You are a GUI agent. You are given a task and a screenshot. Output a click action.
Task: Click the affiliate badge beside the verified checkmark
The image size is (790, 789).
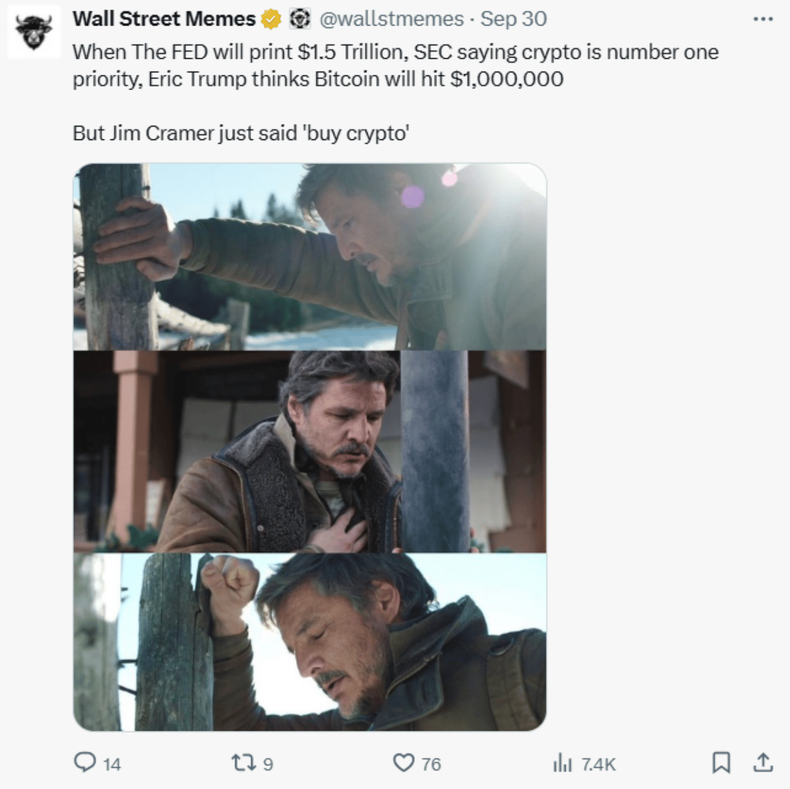(x=296, y=20)
